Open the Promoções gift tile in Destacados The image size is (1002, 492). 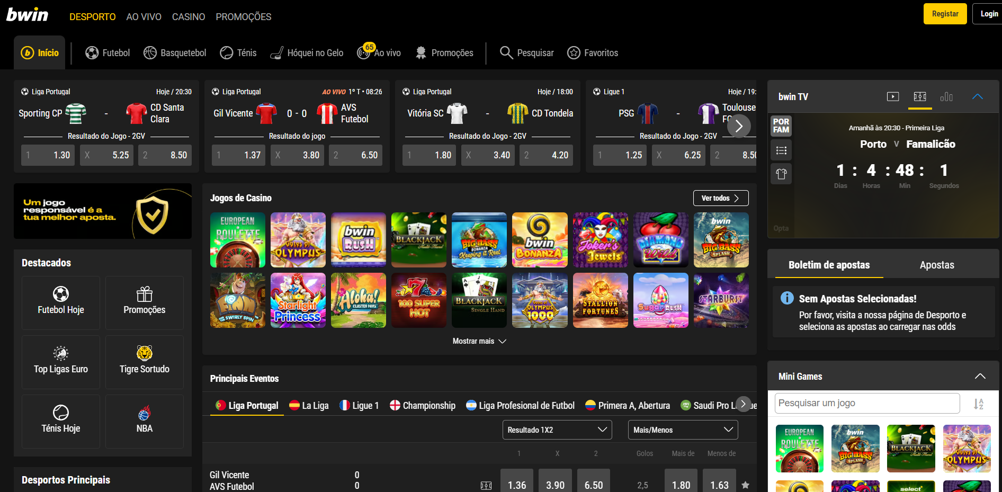[145, 302]
